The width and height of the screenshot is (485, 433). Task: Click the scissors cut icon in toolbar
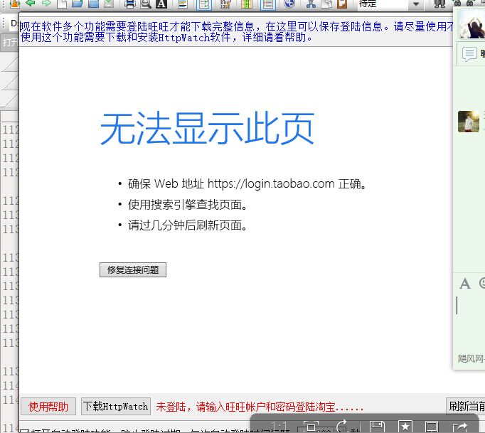[311, 4]
